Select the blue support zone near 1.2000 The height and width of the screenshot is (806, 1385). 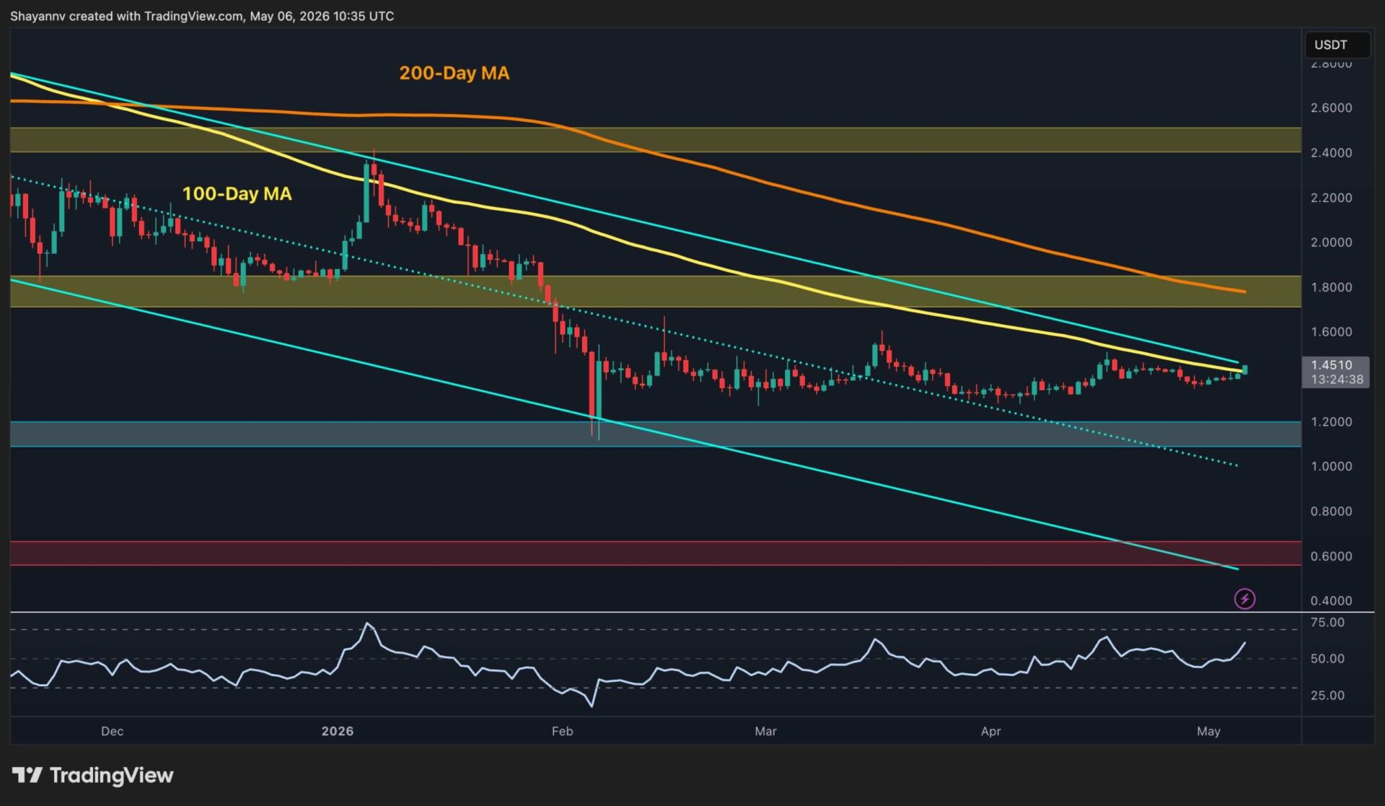(x=656, y=434)
